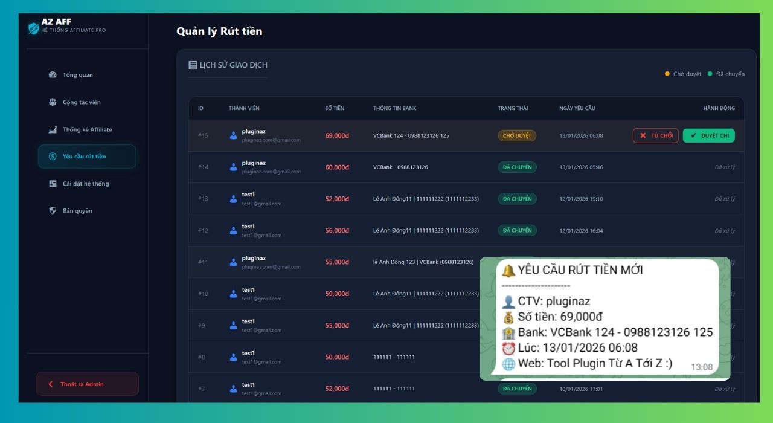Reject request #15 with the Từ Chối button
Image resolution: width=773 pixels, height=423 pixels.
pos(655,135)
